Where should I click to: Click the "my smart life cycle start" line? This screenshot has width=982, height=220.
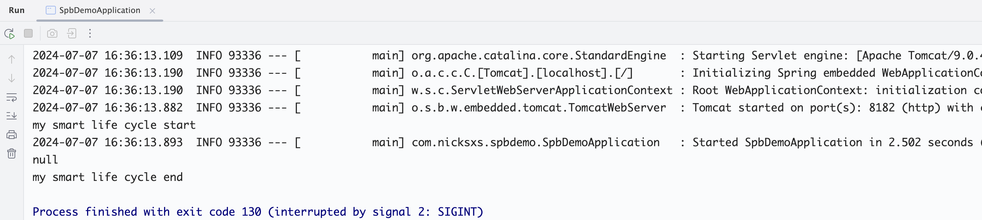pyautogui.click(x=114, y=125)
